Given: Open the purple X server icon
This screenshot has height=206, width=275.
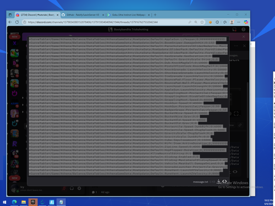Looking at the screenshot, I should pyautogui.click(x=15, y=43).
